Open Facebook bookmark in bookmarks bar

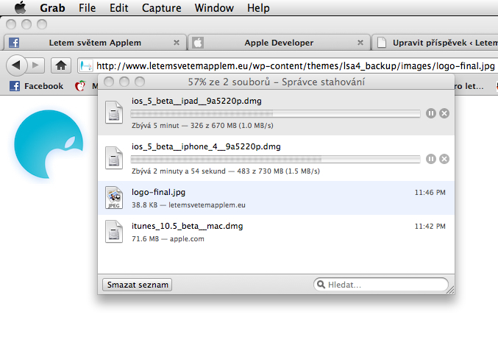coord(37,86)
